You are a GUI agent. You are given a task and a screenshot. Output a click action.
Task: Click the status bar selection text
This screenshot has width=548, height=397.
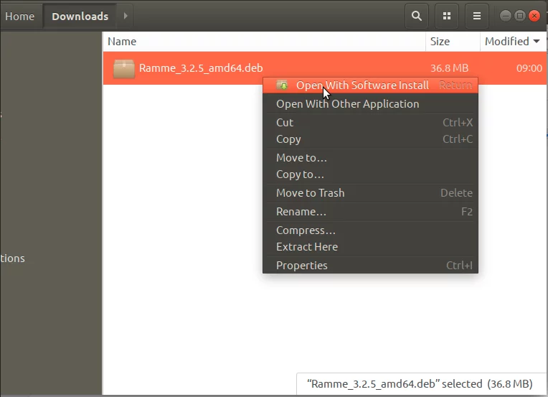(420, 383)
